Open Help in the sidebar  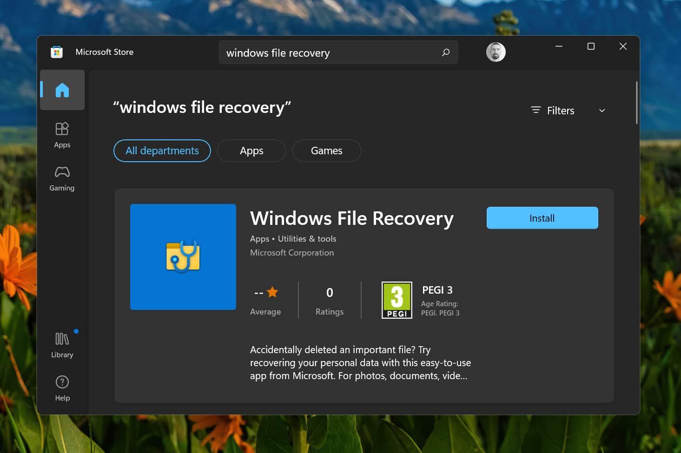point(62,388)
